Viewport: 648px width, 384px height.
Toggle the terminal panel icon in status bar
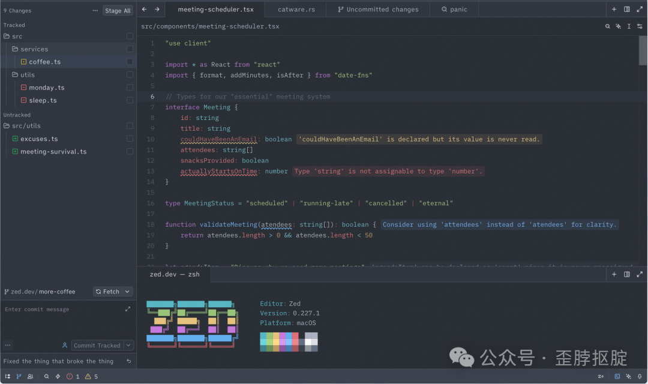click(617, 376)
